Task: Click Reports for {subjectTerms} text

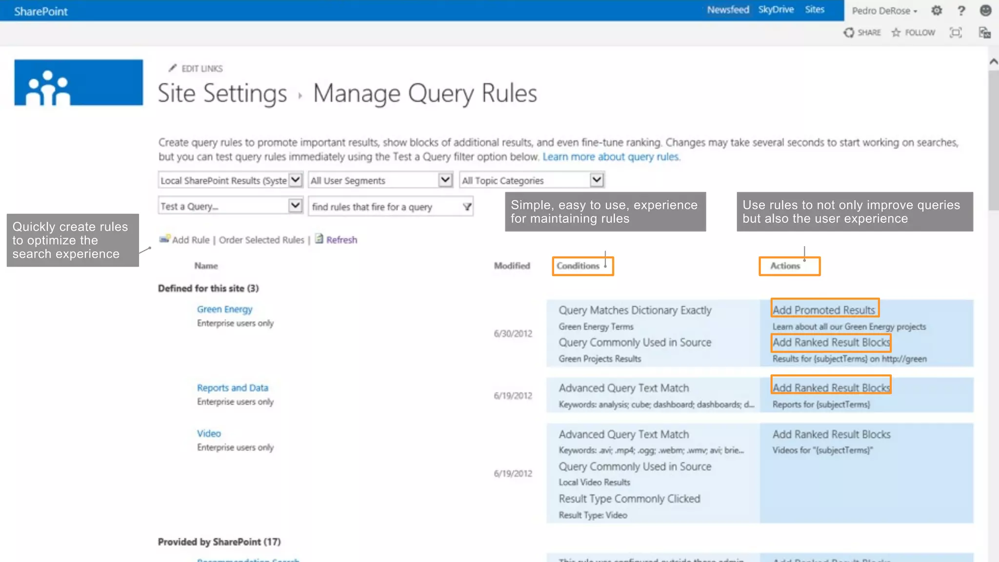Action: point(821,404)
